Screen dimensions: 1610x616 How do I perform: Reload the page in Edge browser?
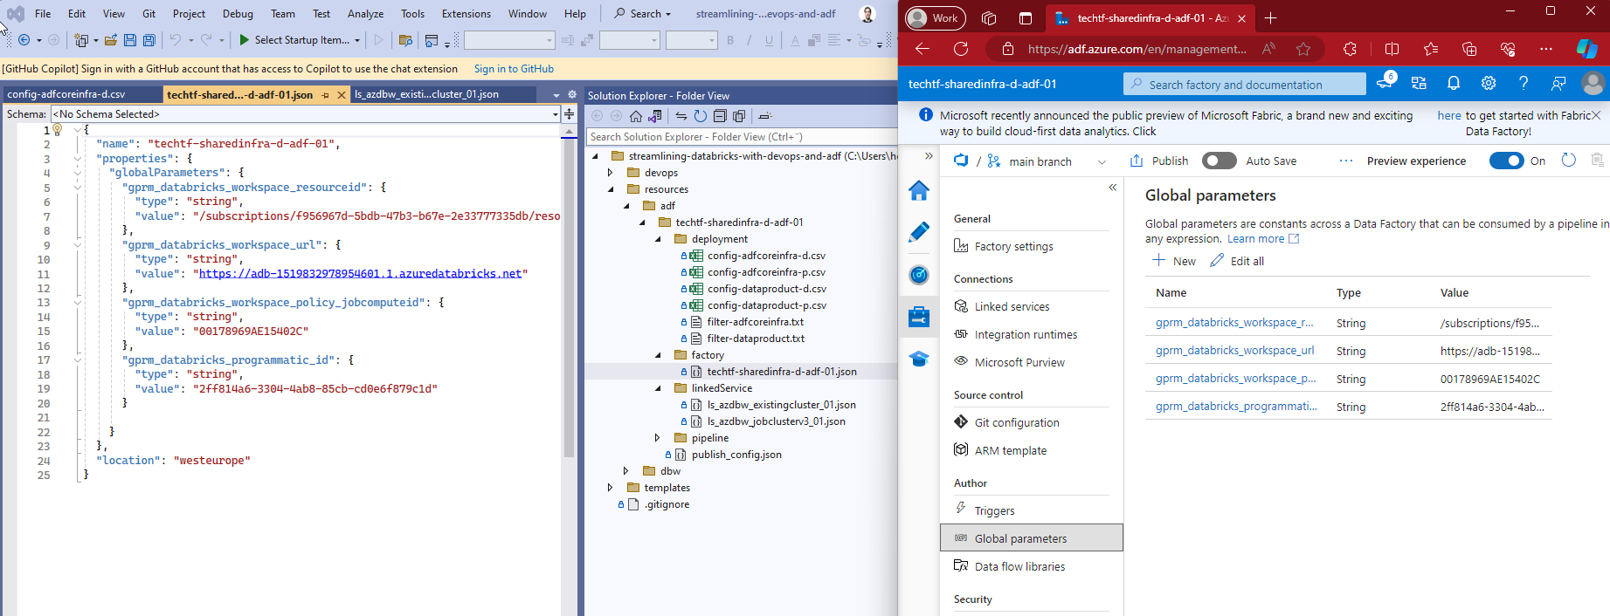tap(961, 49)
